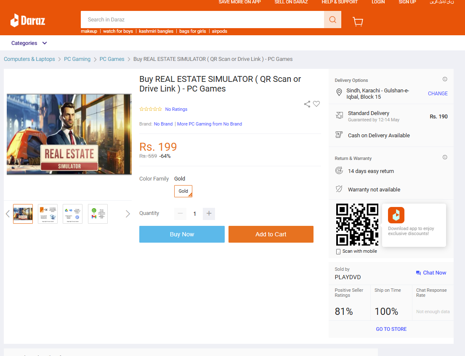Click GO TO STORE link
The width and height of the screenshot is (465, 356).
click(x=391, y=329)
